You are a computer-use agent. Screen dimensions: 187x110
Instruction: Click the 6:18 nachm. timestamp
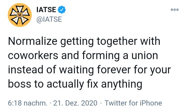[x=28, y=103]
